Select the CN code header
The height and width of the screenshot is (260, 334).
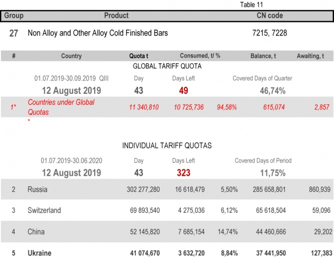tap(269, 16)
